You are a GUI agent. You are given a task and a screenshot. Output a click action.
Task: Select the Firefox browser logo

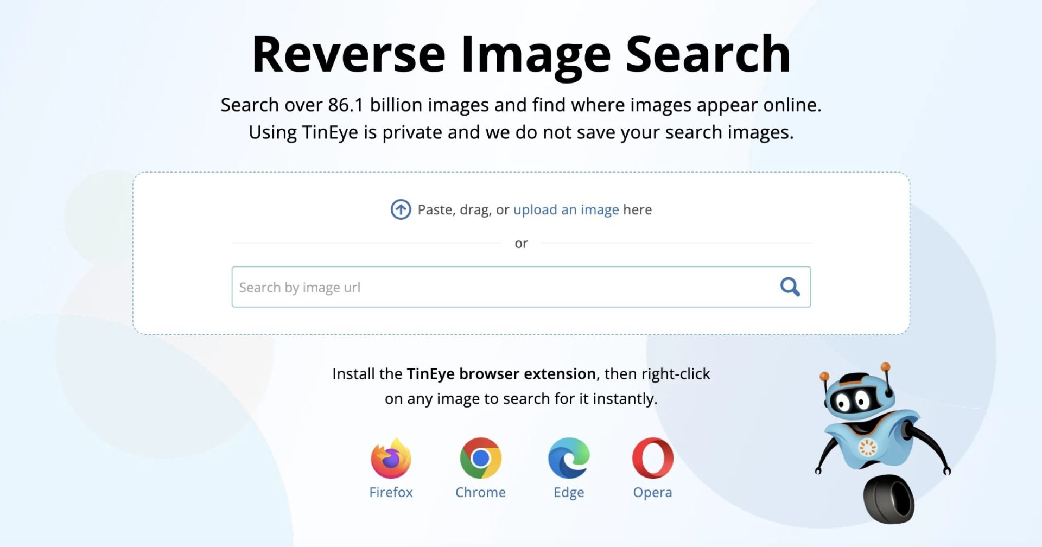[x=391, y=459]
